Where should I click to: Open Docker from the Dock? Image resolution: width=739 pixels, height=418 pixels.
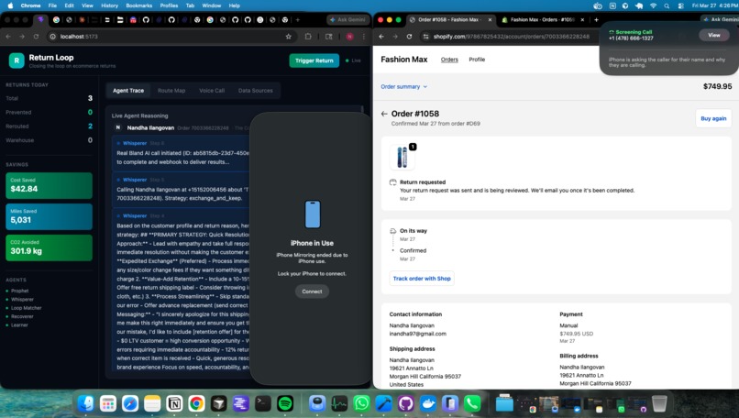(428, 403)
